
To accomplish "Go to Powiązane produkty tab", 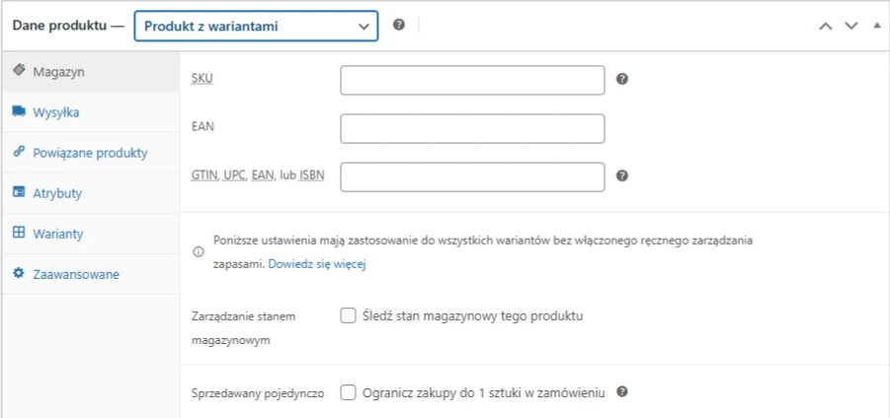I will (x=91, y=153).
